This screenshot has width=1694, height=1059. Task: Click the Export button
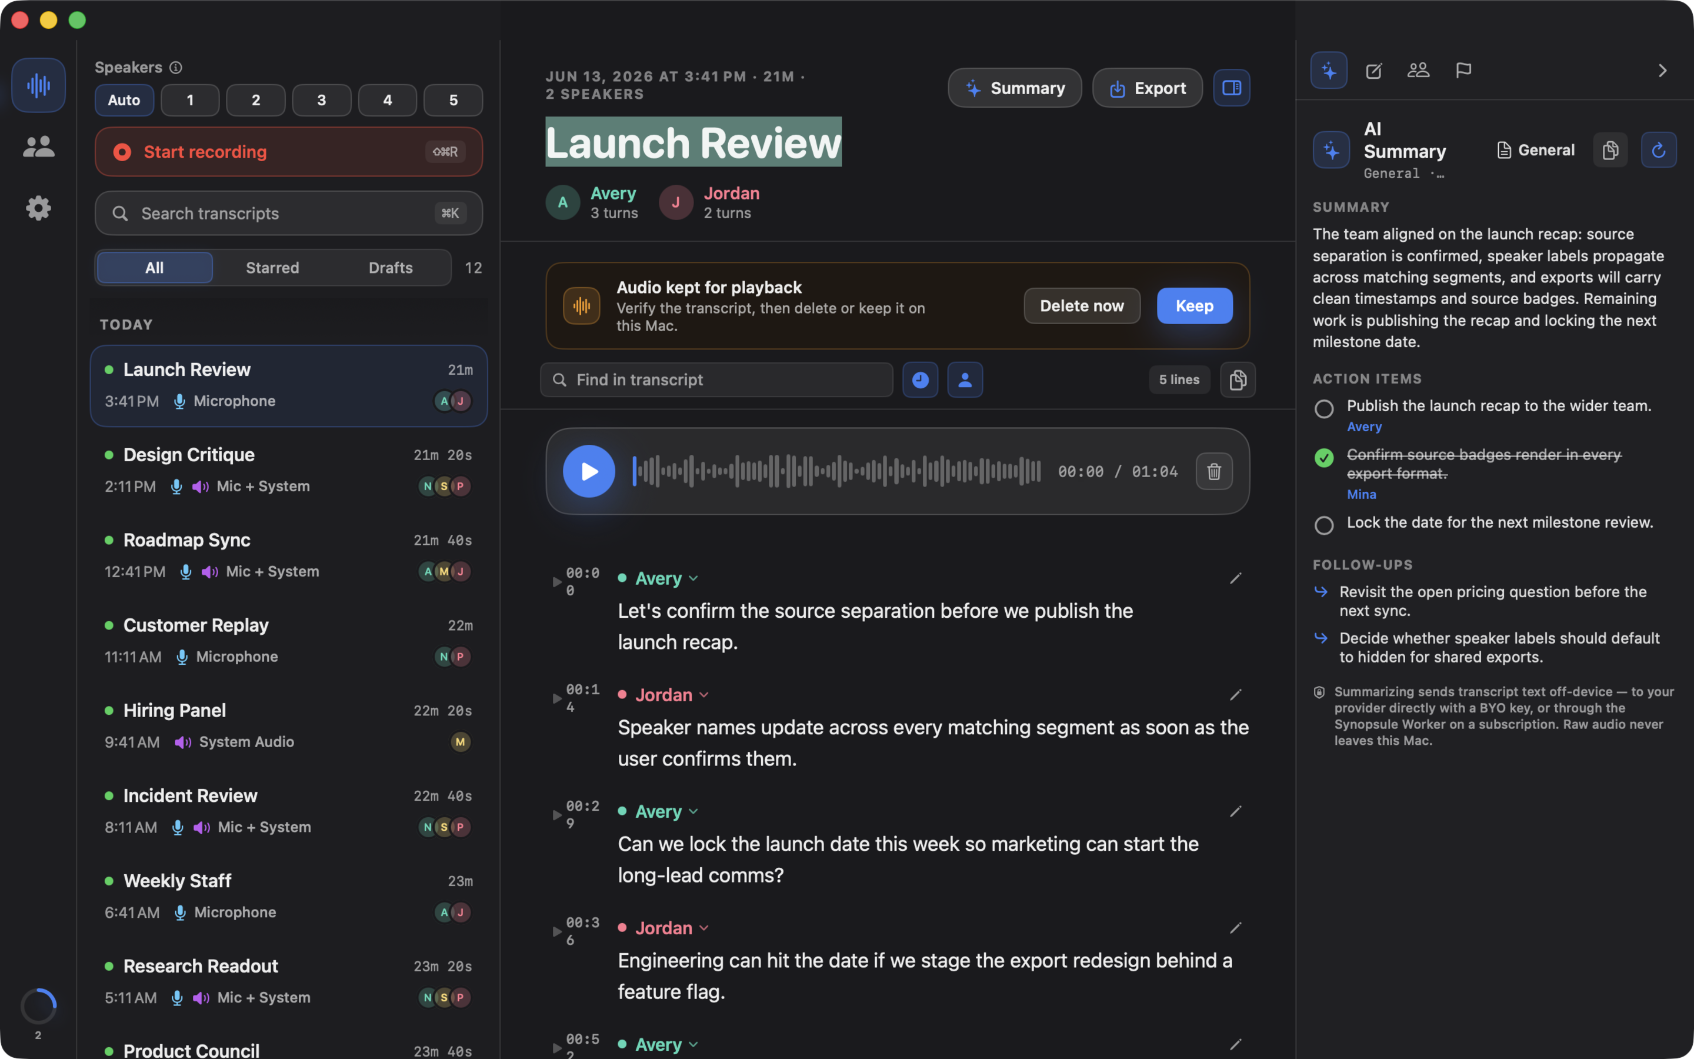click(x=1148, y=88)
